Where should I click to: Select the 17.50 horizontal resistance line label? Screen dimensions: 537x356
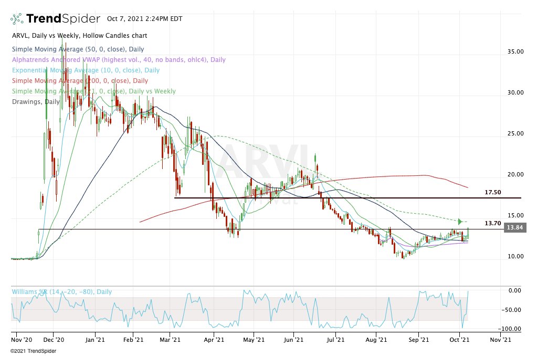492,193
